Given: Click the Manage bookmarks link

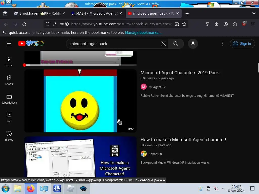Looking at the screenshot, I should click(143, 33).
